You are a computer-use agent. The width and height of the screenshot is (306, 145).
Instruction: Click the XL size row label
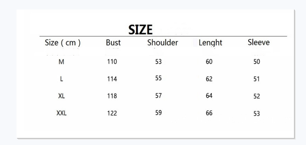[x=62, y=96]
